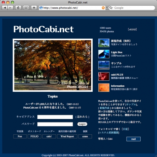Click the 公開PhotoCabiリスト subtitle

pyautogui.click(x=121, y=56)
